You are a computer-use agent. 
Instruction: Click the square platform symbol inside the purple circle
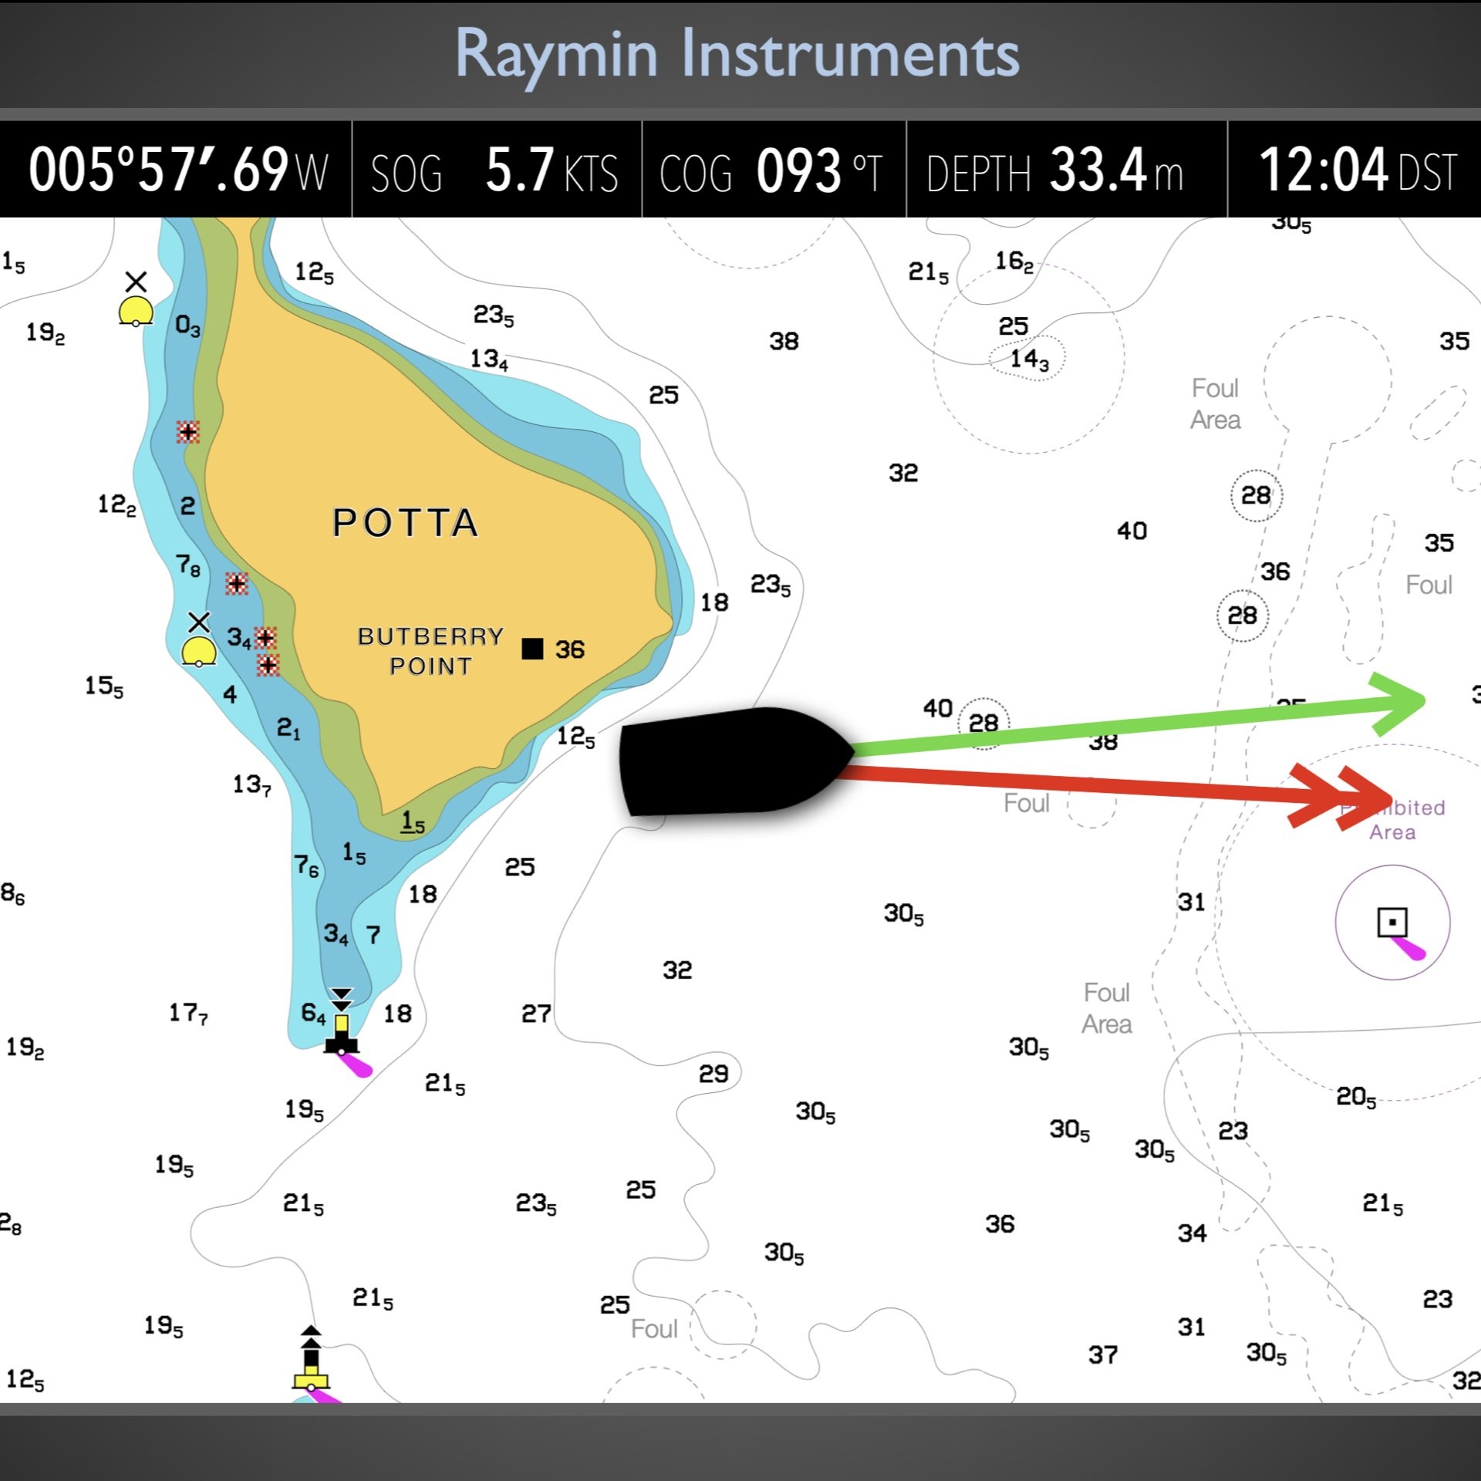pos(1392,922)
